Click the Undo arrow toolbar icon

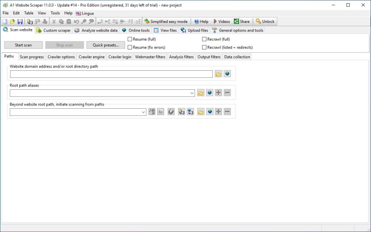[x=76, y=22]
